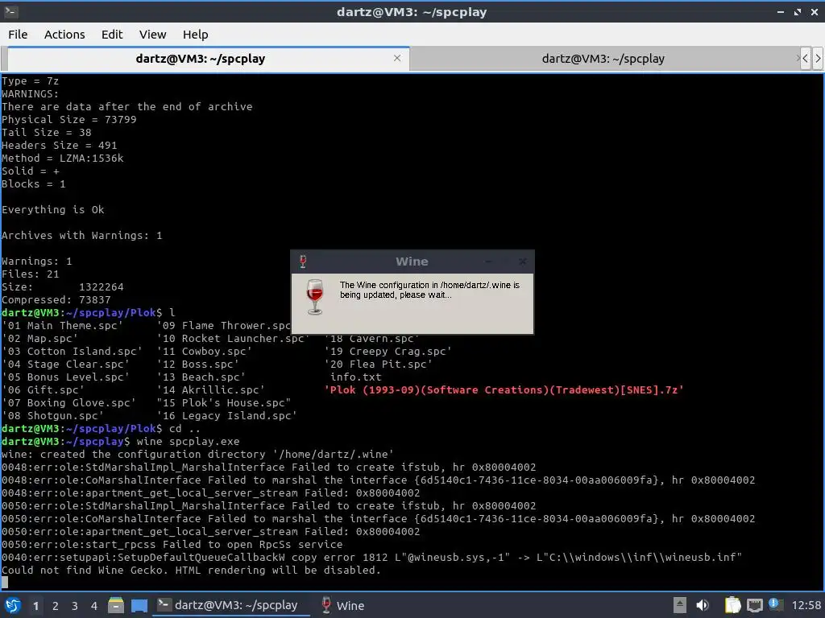
Task: Click the '20 Flea Pit.spc' filename
Action: [379, 365]
